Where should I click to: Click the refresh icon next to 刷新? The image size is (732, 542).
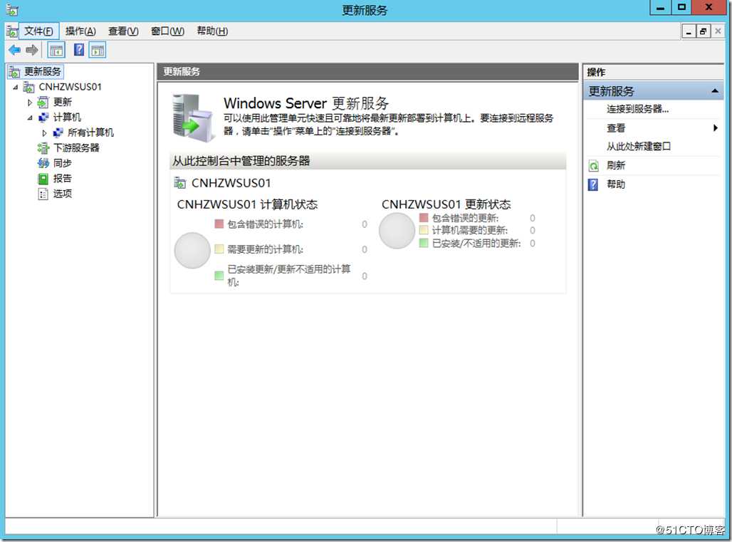[x=593, y=165]
